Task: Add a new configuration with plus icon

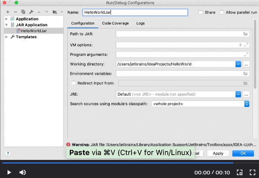Action: pos(8,12)
